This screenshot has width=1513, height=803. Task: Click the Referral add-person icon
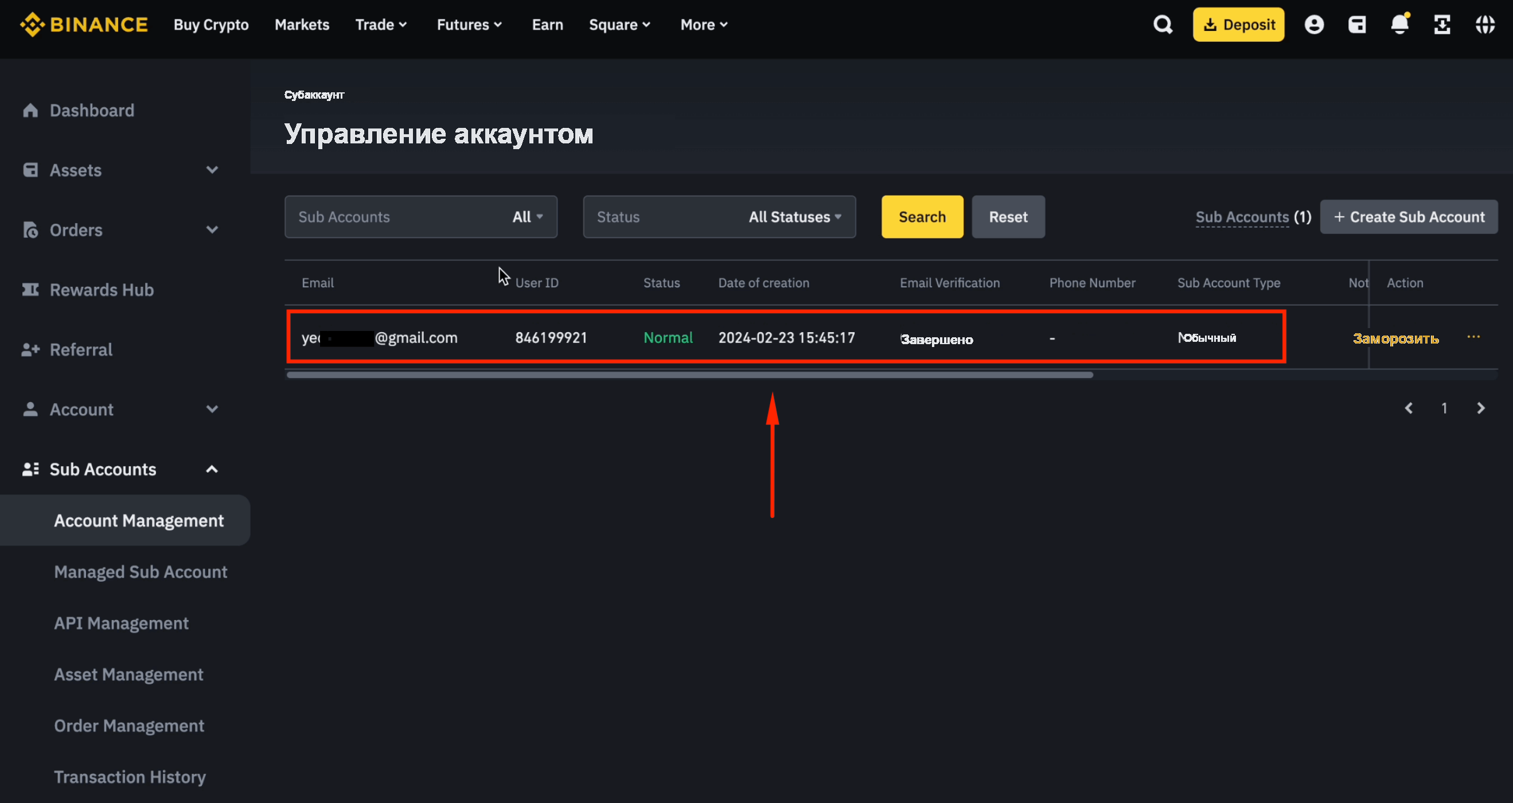click(30, 349)
